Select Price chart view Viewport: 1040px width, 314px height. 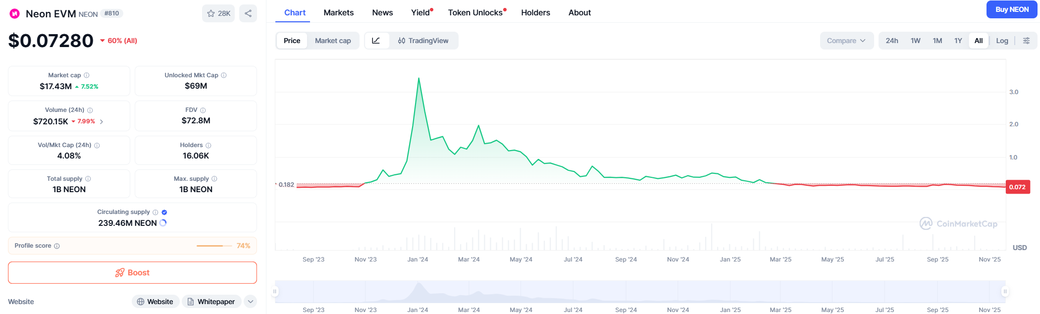coord(292,41)
